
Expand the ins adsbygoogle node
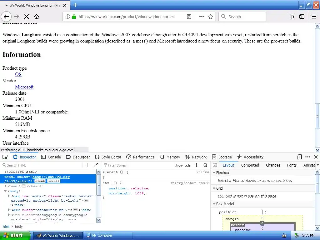point(9,215)
